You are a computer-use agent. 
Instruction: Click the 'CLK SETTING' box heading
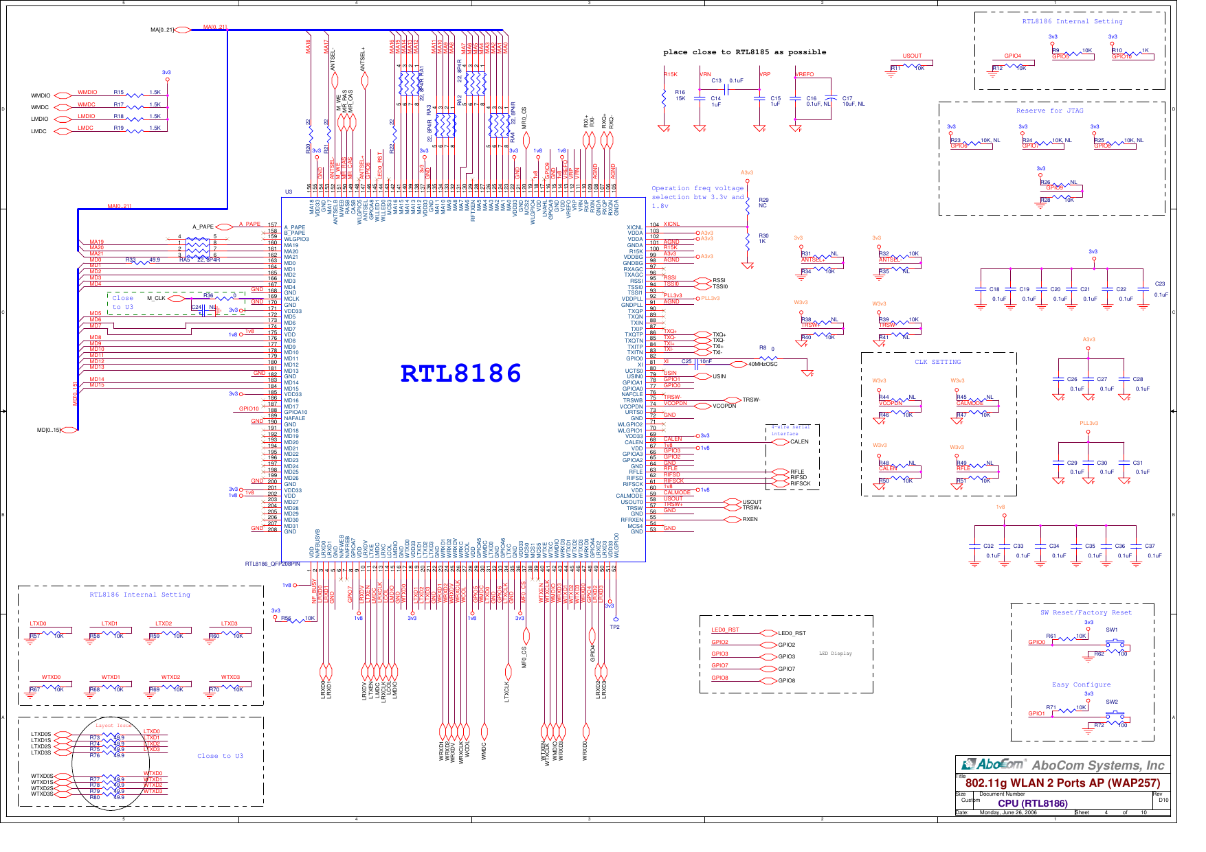pyautogui.click(x=937, y=362)
